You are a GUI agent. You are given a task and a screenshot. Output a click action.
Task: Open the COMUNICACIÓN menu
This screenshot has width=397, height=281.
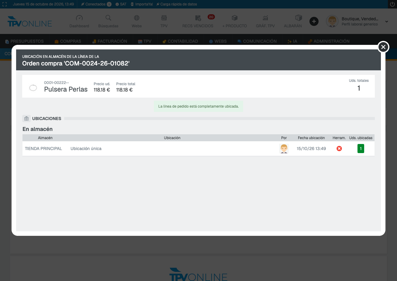[257, 41]
